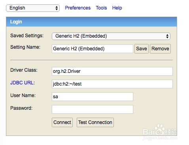The width and height of the screenshot is (189, 145).
Task: Focus the Driver Class input field
Action: click(112, 71)
